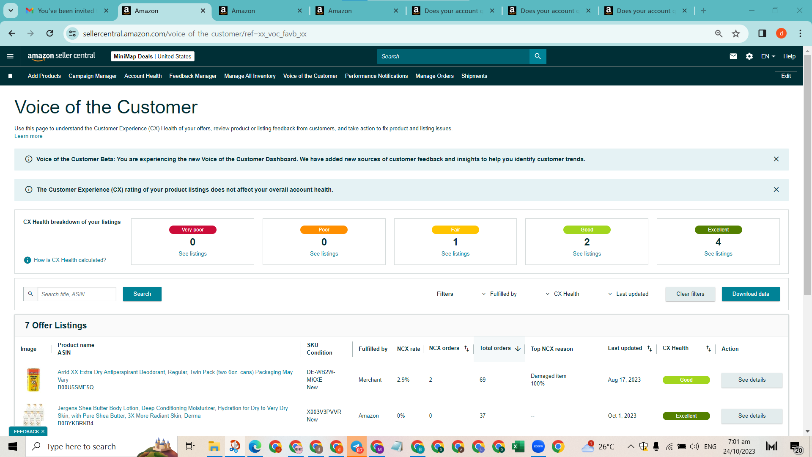This screenshot has height=457, width=812.
Task: Show hidden system tray icons
Action: pos(631,446)
